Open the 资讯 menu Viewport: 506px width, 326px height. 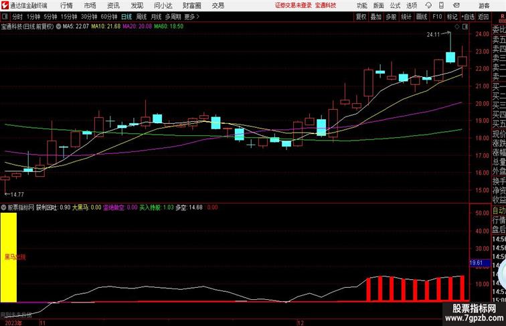(x=113, y=5)
